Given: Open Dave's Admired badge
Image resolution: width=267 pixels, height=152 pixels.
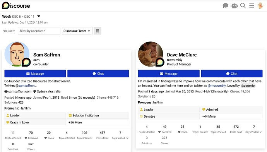Looking at the screenshot, I should click(231, 109).
